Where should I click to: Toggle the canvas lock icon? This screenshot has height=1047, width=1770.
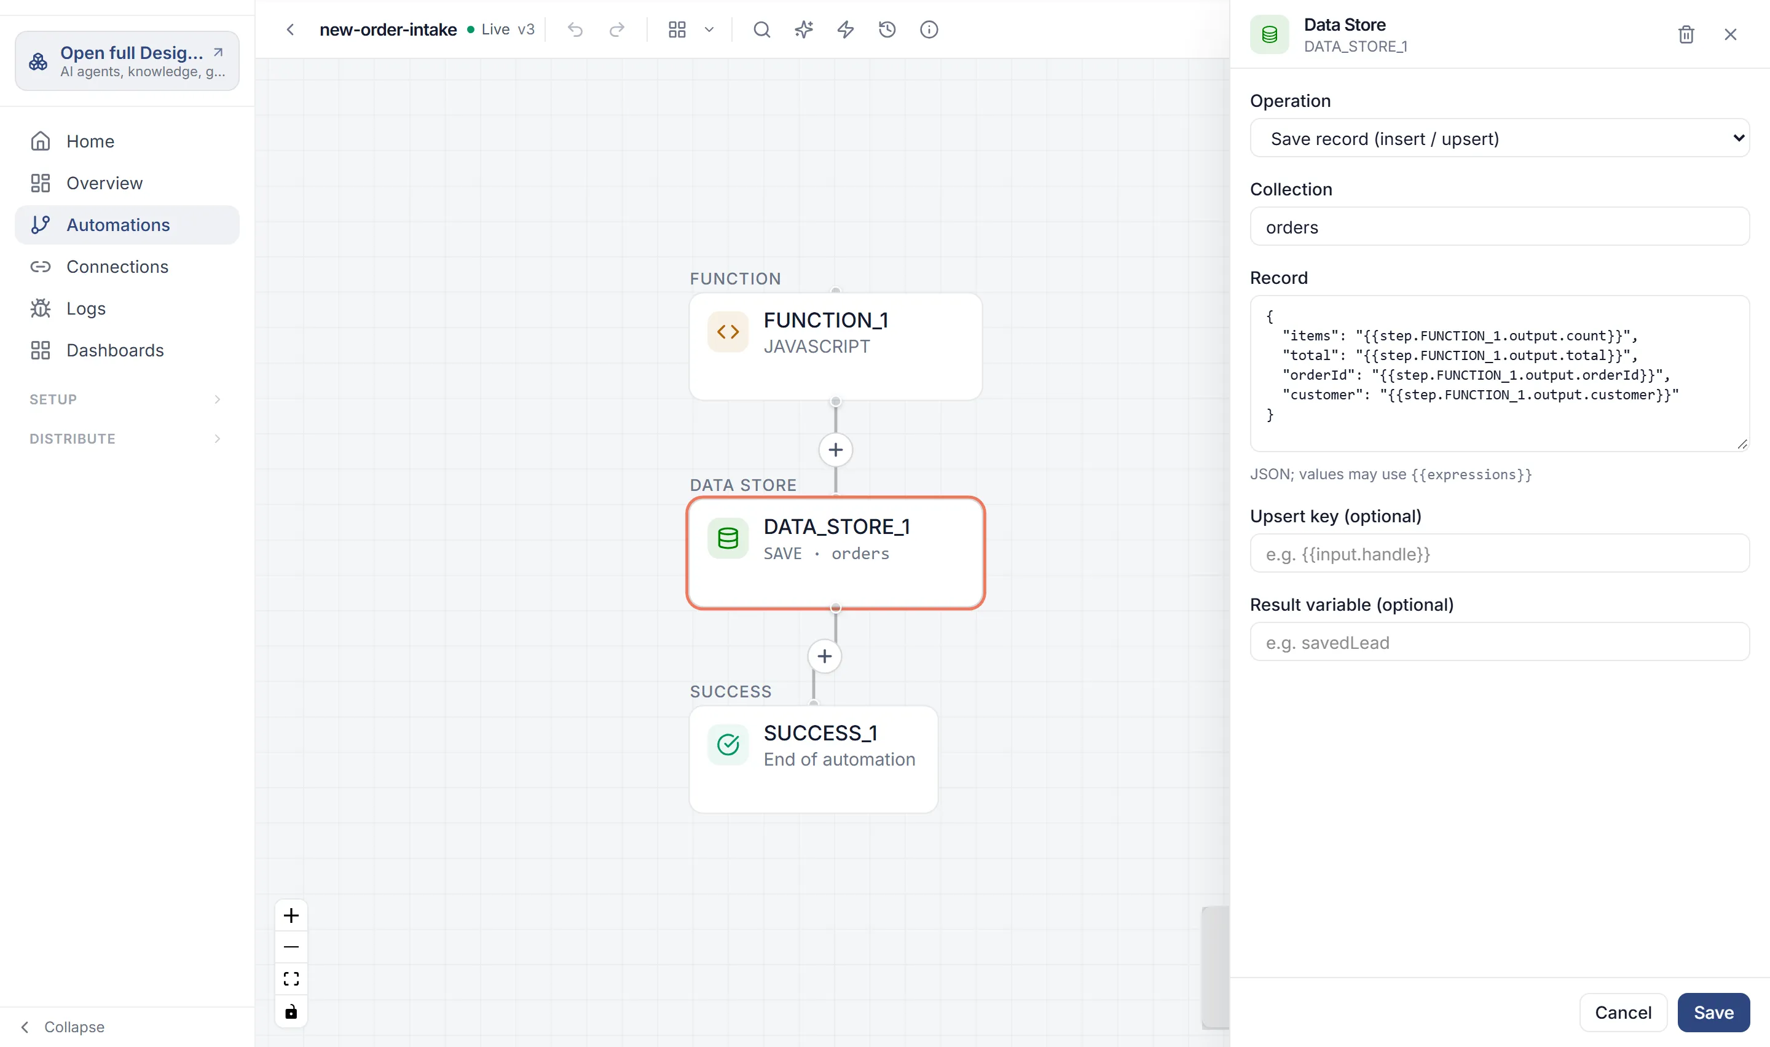point(291,1012)
